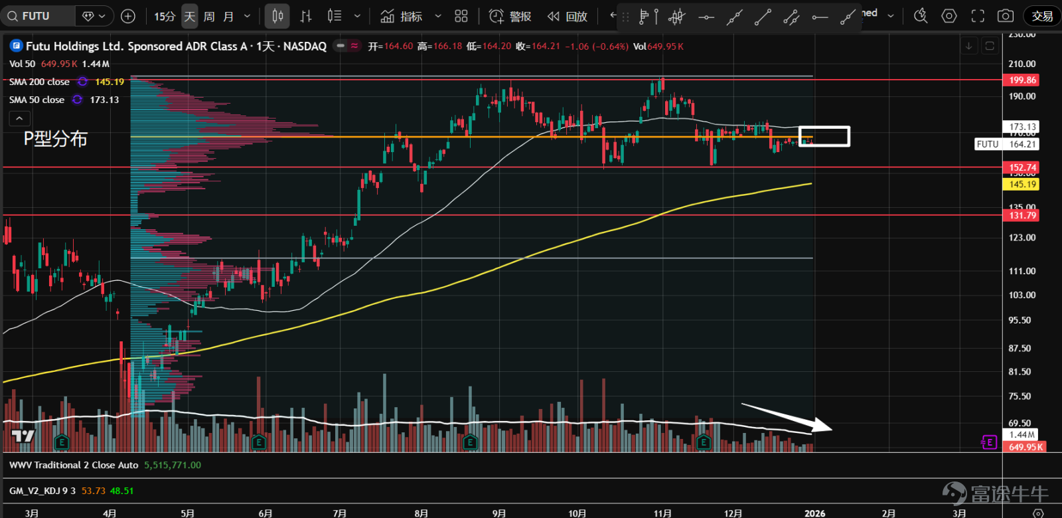Click the earnings E marker near late August

tap(470, 442)
